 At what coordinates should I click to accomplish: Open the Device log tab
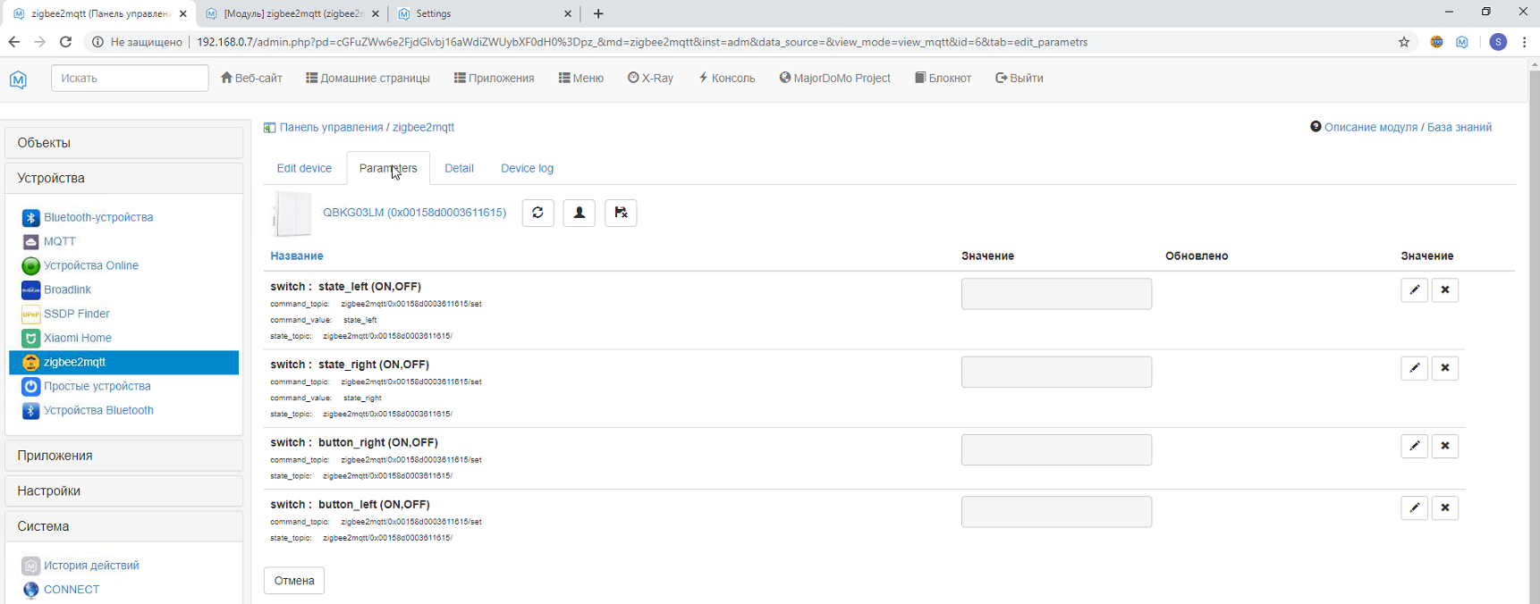coord(527,168)
